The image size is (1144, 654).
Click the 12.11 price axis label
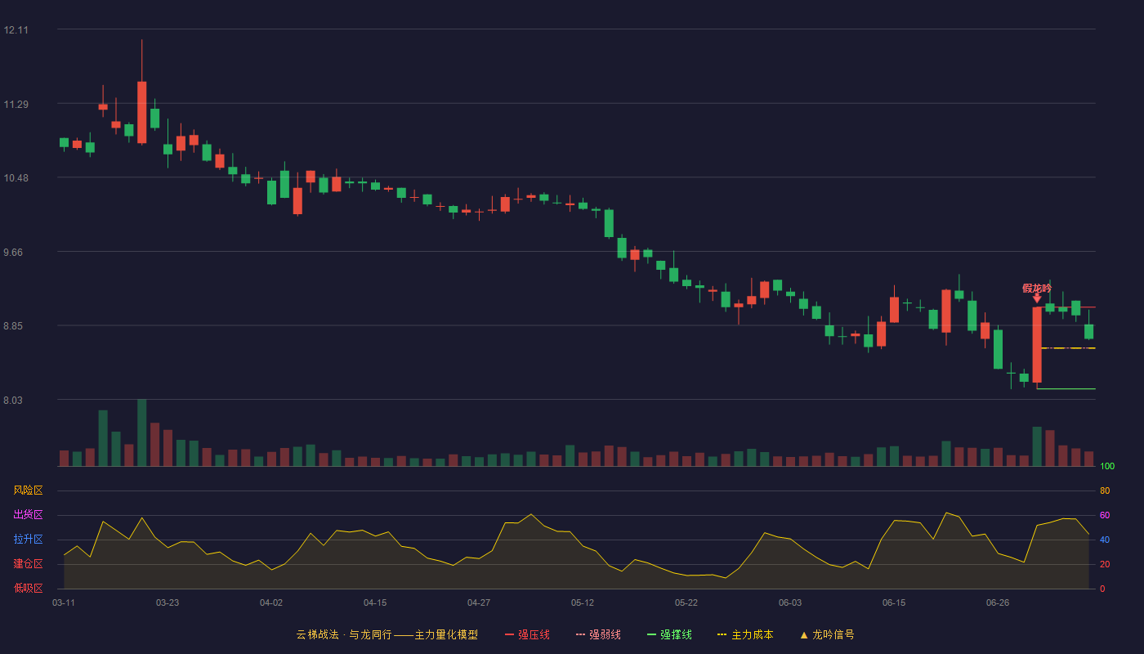coord(16,30)
